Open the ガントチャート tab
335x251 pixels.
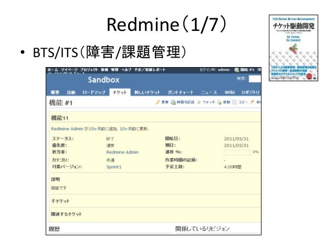181,92
